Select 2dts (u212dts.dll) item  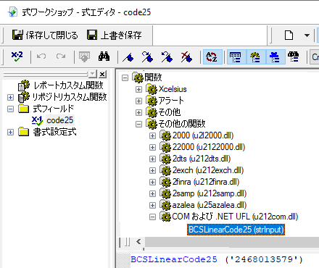[x=202, y=159]
